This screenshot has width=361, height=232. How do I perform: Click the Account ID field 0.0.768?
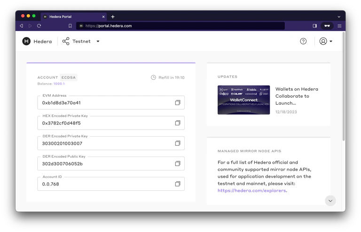pos(111,184)
